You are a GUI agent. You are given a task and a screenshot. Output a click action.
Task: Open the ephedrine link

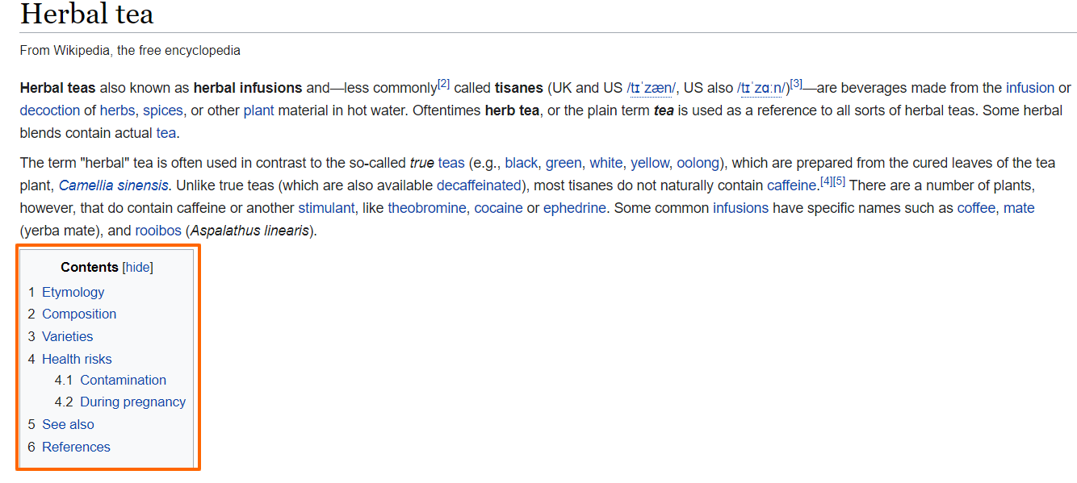coord(575,208)
